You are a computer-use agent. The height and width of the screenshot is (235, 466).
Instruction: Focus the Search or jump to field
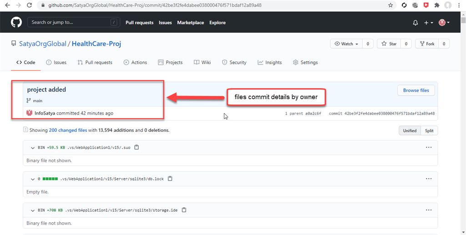point(74,22)
